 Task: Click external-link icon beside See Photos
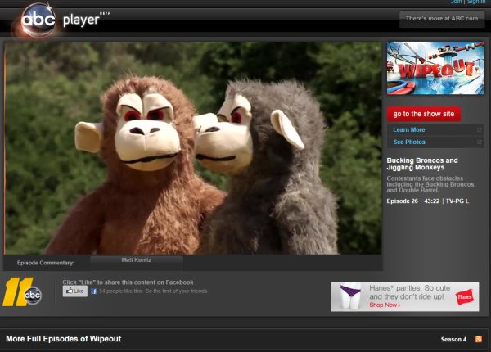[479, 142]
